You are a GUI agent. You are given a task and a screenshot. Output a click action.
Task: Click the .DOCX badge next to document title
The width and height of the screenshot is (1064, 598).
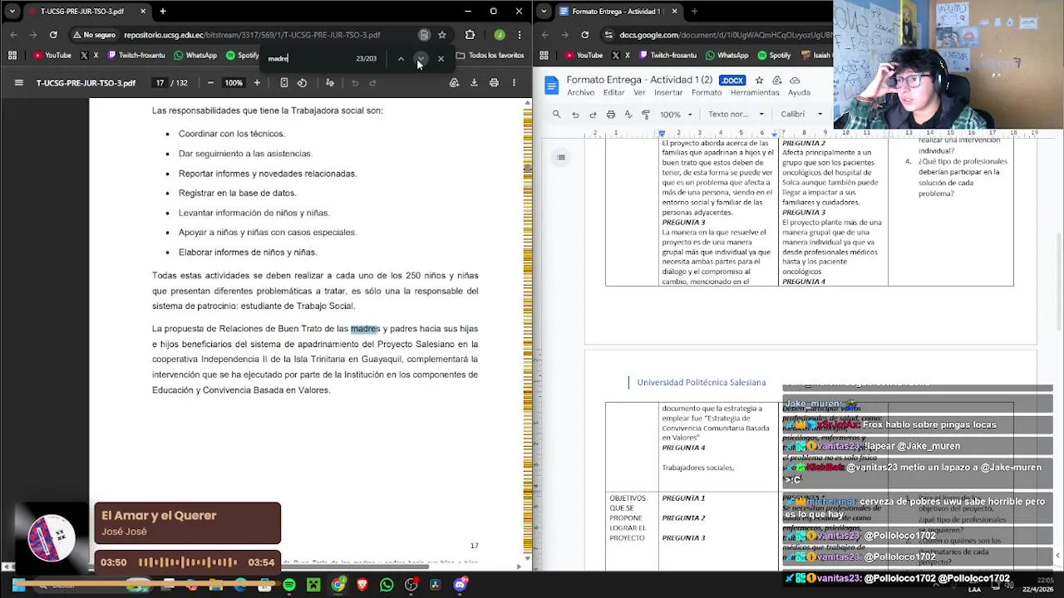(x=732, y=81)
